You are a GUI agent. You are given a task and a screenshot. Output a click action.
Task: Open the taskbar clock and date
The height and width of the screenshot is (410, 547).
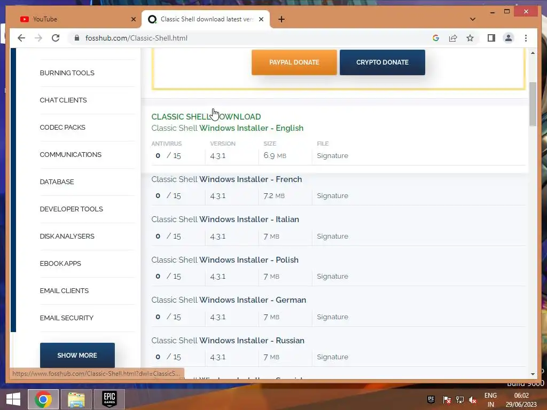pos(521,399)
